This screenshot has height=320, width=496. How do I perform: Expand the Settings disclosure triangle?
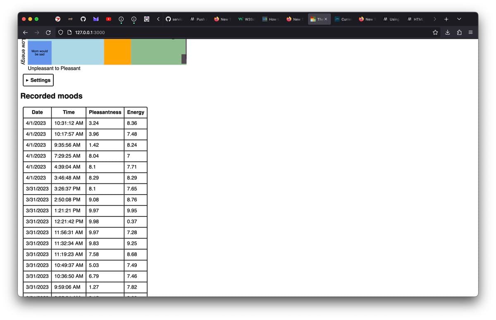pos(27,80)
